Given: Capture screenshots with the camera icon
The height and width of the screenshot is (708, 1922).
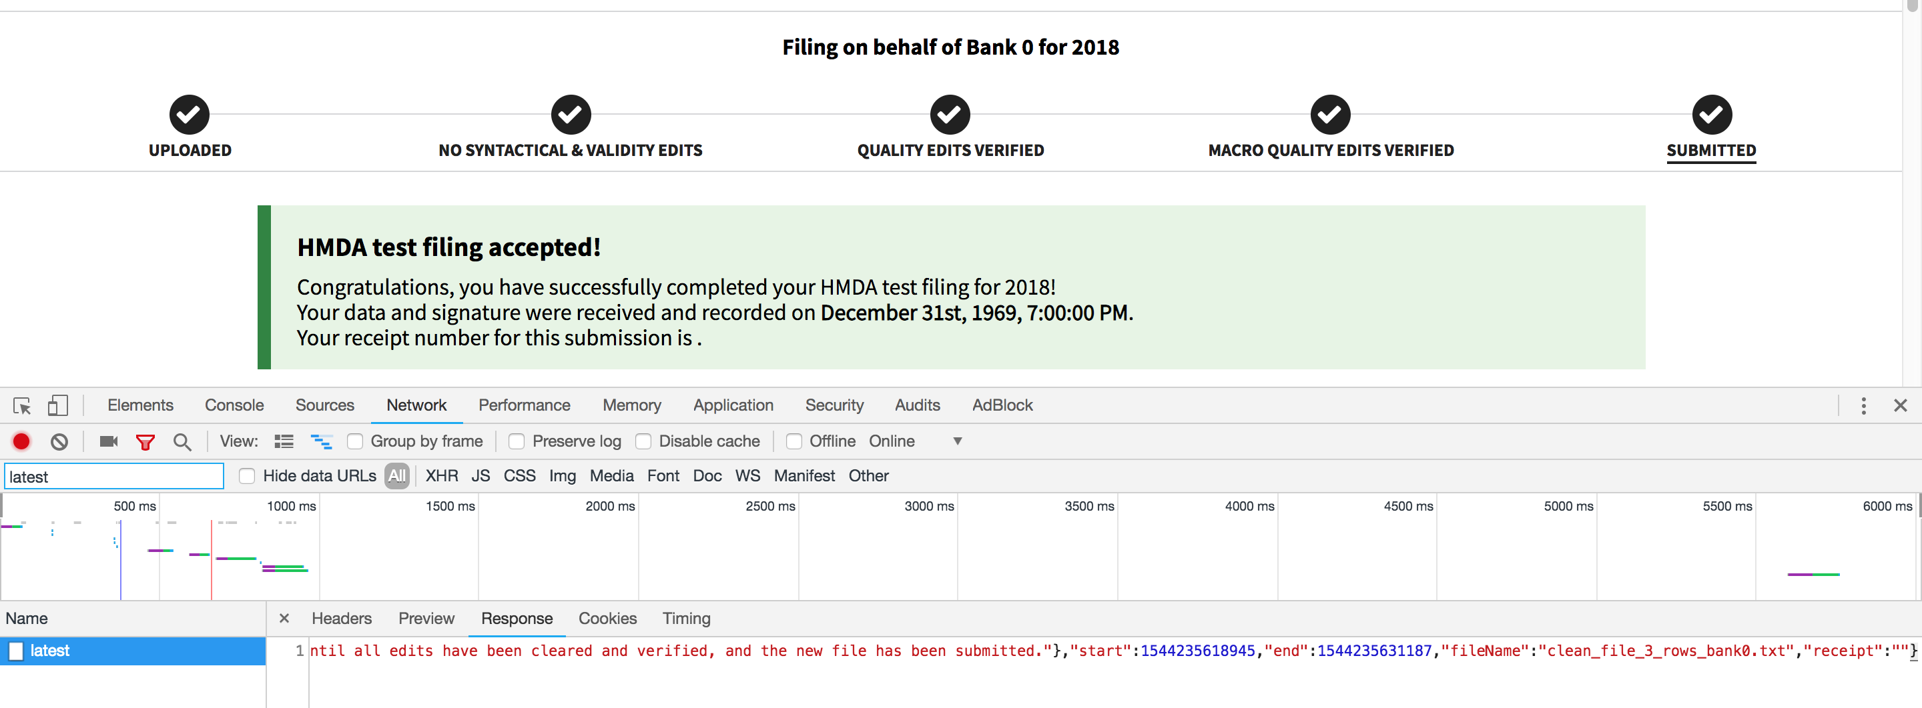Looking at the screenshot, I should click(109, 441).
